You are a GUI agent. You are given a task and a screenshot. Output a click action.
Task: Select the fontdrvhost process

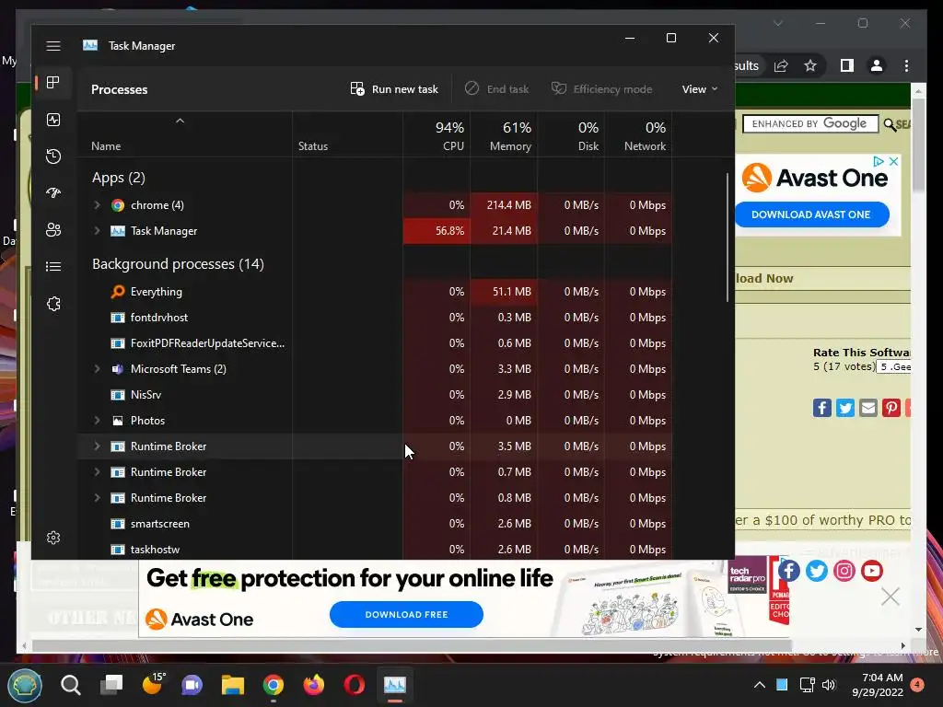pyautogui.click(x=375, y=318)
